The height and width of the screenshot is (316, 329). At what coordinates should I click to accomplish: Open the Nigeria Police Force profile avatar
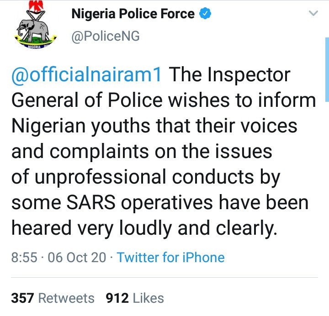click(36, 24)
